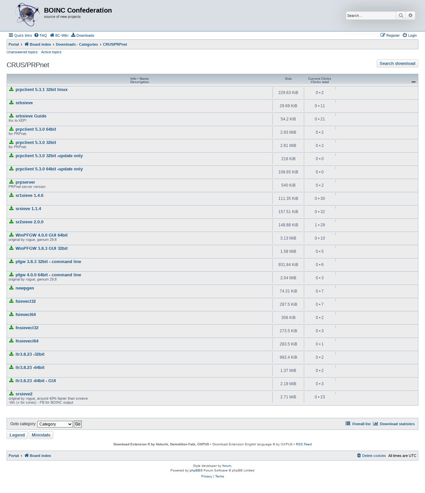Click the BOINC Confederation globe logo
The height and width of the screenshot is (493, 425).
point(27,15)
